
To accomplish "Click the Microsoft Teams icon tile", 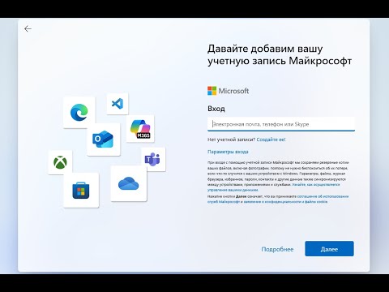I will [153, 160].
